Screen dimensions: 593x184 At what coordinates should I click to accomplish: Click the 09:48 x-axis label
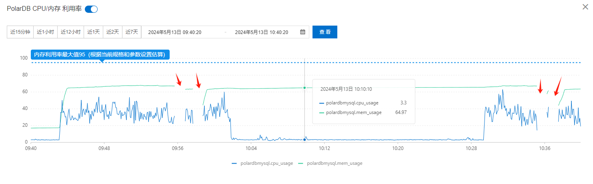tap(104, 148)
